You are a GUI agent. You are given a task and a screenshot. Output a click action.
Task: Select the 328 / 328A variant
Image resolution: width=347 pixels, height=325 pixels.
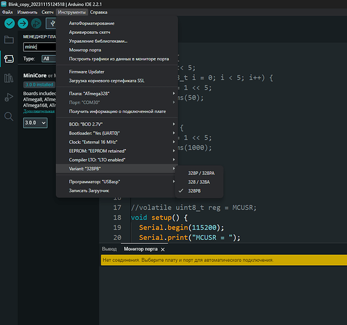199,182
